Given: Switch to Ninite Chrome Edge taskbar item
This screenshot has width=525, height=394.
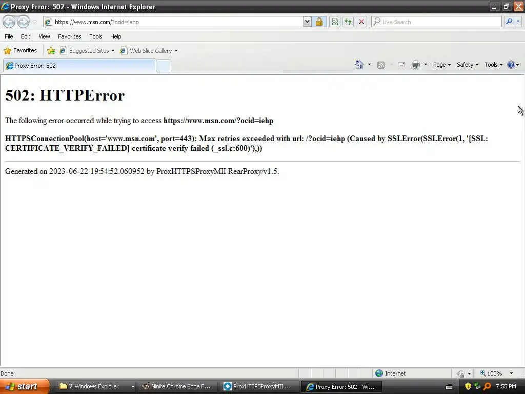Looking at the screenshot, I should click(x=177, y=387).
